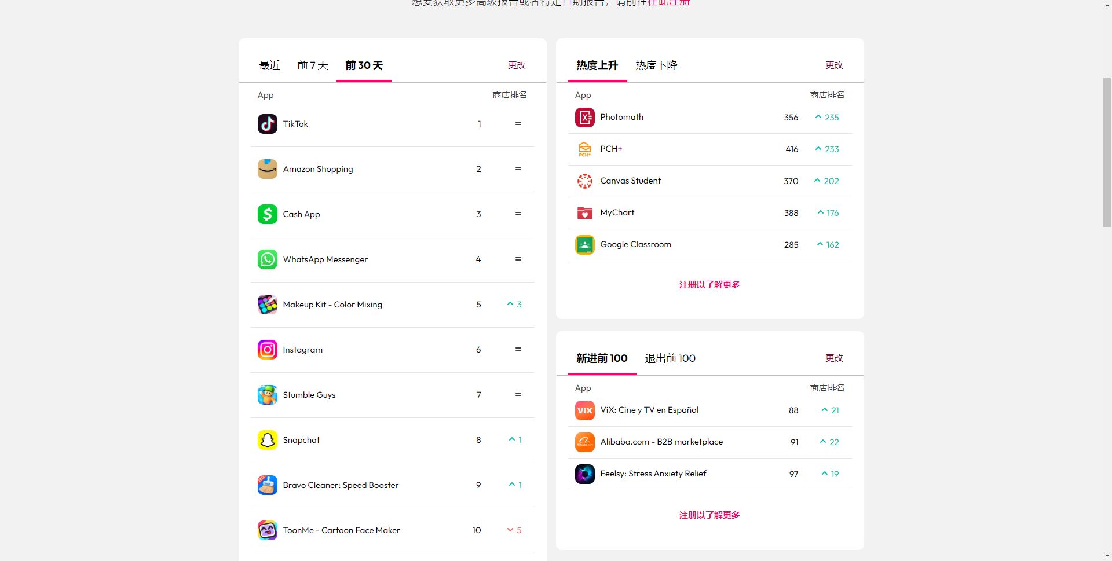Open Canvas Student name text
The width and height of the screenshot is (1112, 561).
[630, 181]
